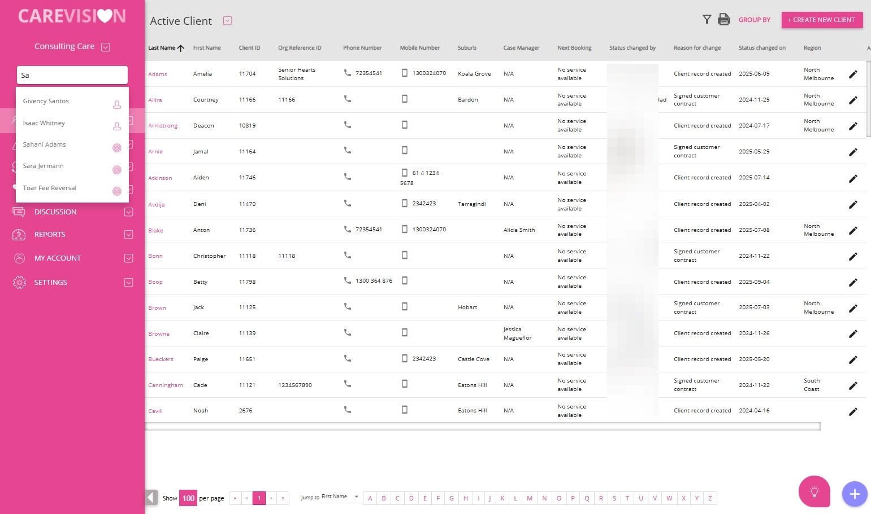Click mobile icon in Blake row

[405, 229]
